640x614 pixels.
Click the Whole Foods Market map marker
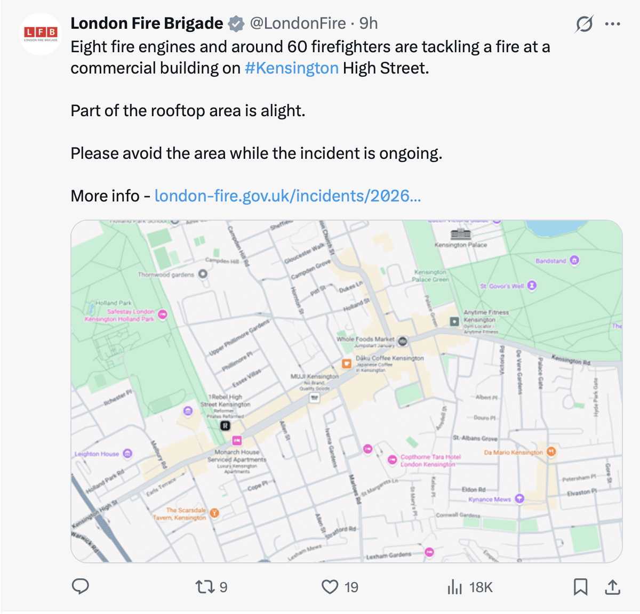[x=403, y=341]
